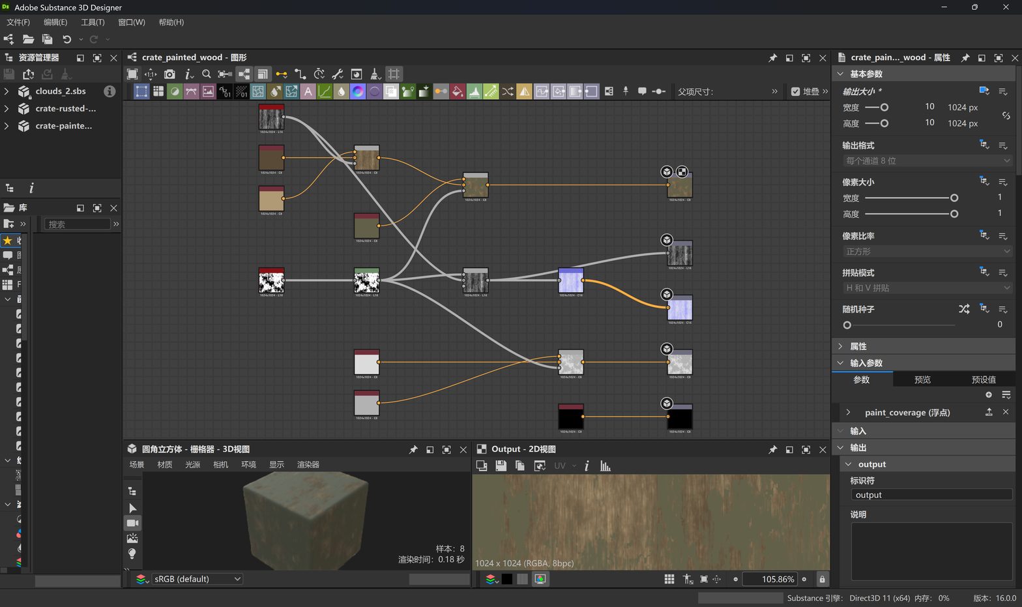Image resolution: width=1022 pixels, height=607 pixels.
Task: Click the broom clean graph icon
Action: (x=375, y=74)
